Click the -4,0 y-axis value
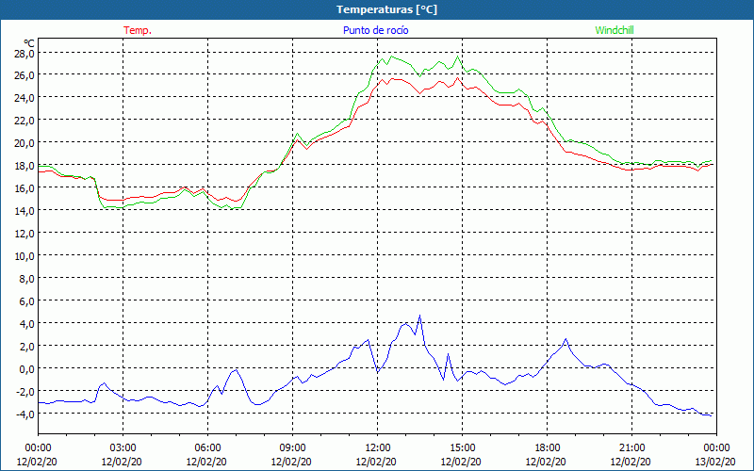The width and height of the screenshot is (754, 471). click(x=25, y=414)
